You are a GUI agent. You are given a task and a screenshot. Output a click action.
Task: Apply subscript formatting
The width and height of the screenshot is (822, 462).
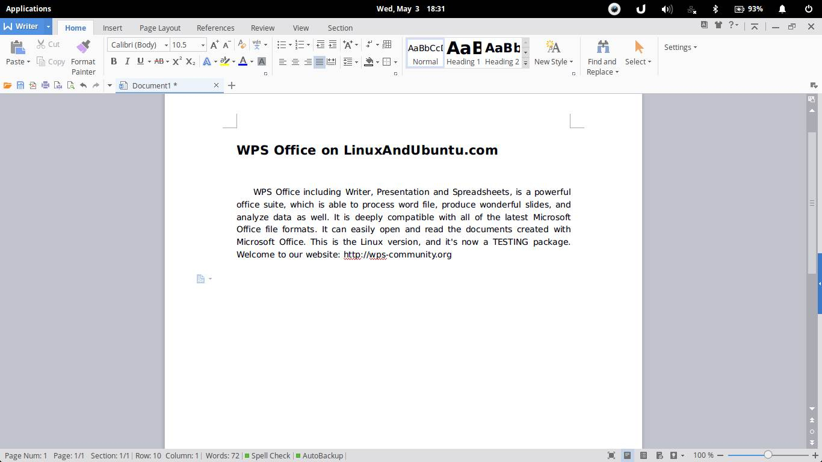click(190, 61)
